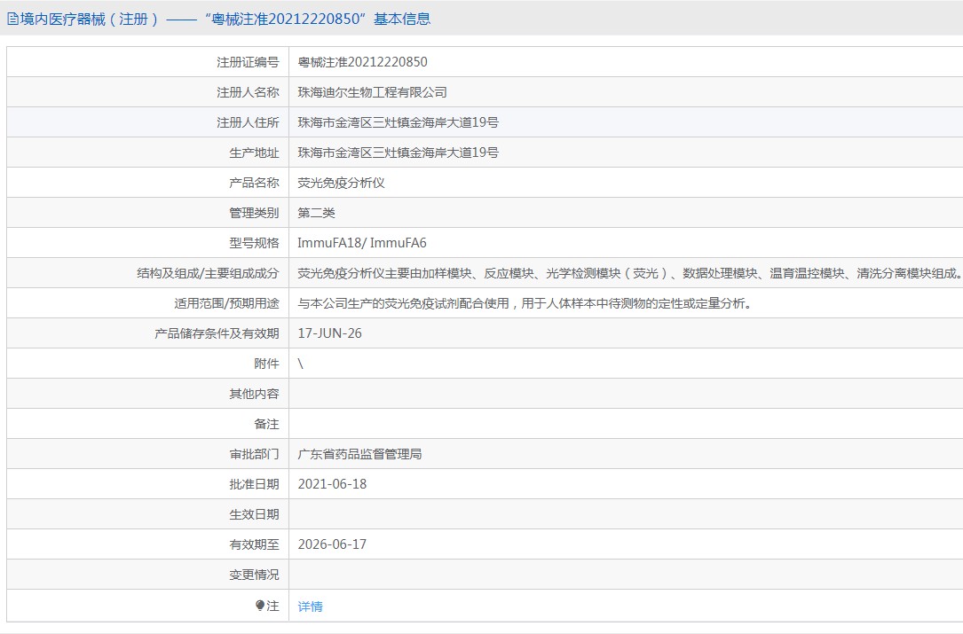963x634 pixels.
Task: Click the expiry date 2026-06-17
Action: pyautogui.click(x=332, y=544)
